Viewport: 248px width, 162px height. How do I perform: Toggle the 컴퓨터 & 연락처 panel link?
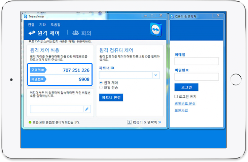147,122
